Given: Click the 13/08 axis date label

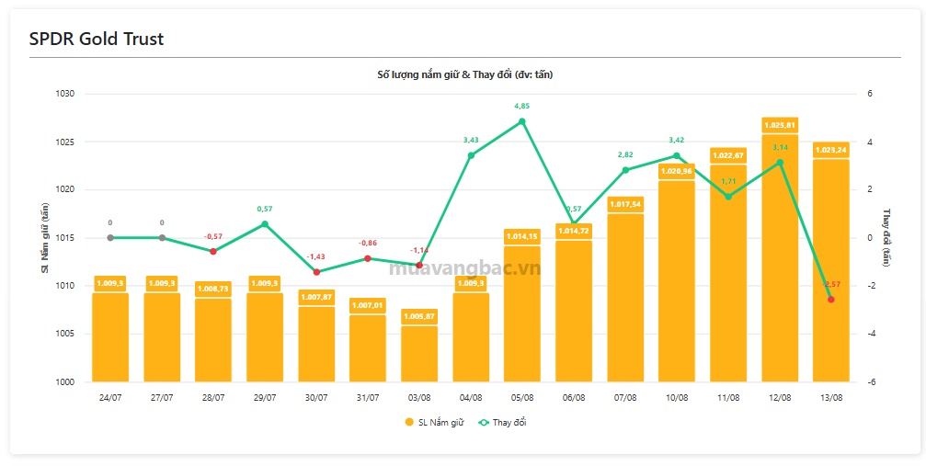Looking at the screenshot, I should click(x=831, y=397).
